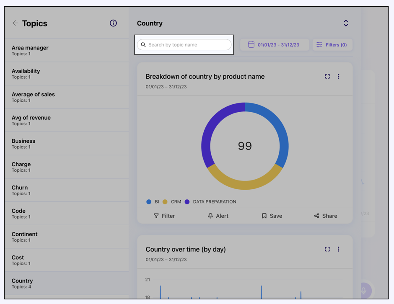The image size is (394, 304).
Task: Open the Topics info icon
Action: click(x=113, y=23)
